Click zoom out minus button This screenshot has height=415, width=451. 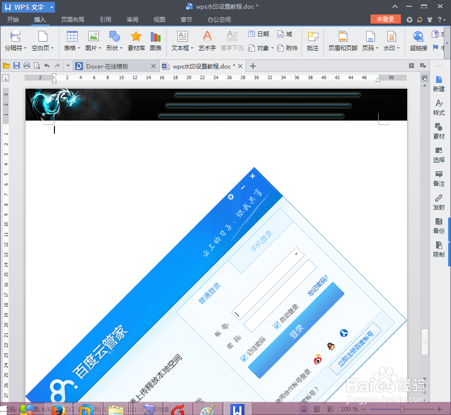(x=363, y=409)
